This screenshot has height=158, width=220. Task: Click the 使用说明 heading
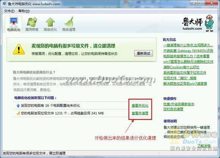[x=170, y=121]
